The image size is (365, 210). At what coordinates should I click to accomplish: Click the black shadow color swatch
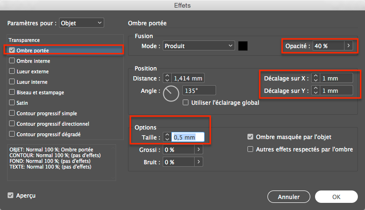click(243, 46)
